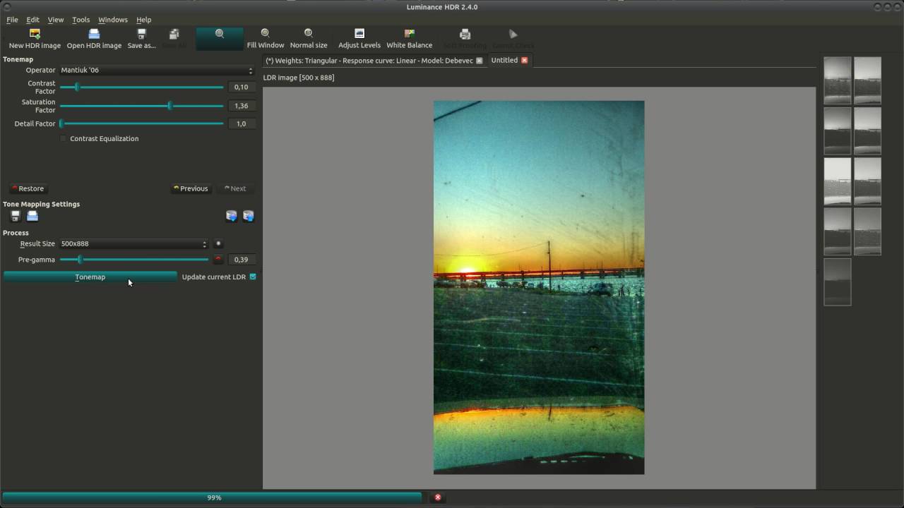This screenshot has height=508, width=904.
Task: Cancel progress using red X beside the progress bar
Action: tap(438, 497)
